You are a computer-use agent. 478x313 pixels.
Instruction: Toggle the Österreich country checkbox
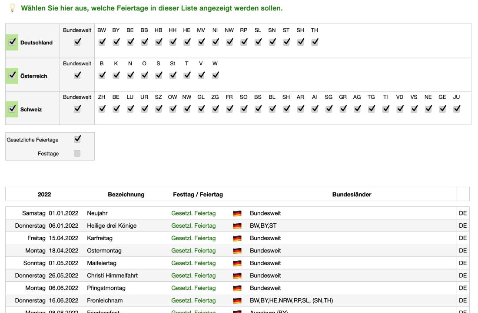point(12,76)
